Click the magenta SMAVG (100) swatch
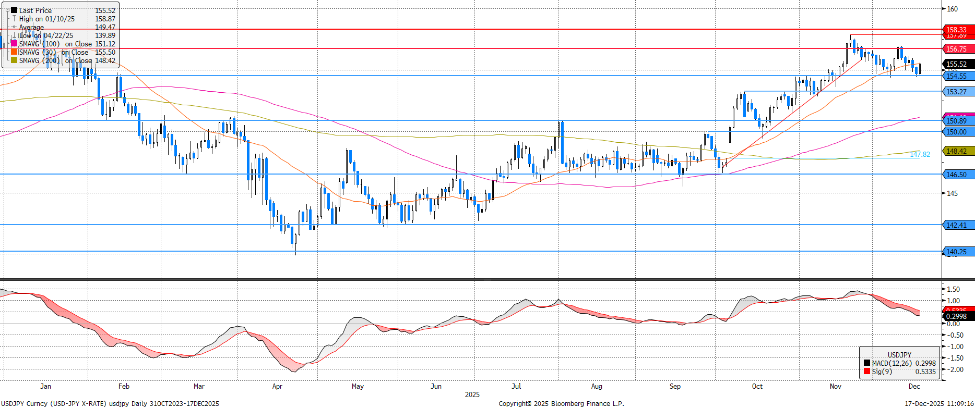Viewport: 975px width, 408px height. pos(14,44)
